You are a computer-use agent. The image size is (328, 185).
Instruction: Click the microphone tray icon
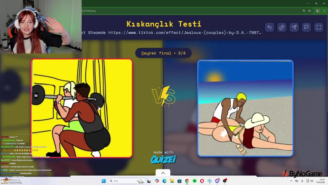302,181
